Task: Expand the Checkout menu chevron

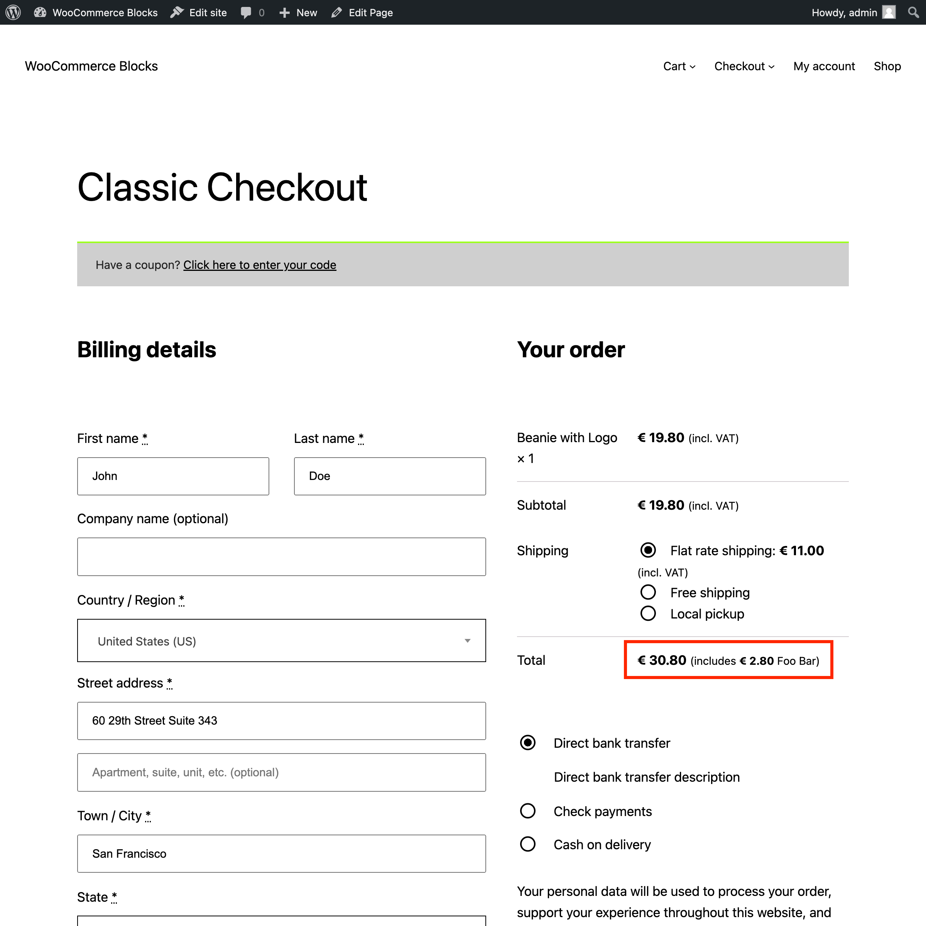Action: click(771, 67)
